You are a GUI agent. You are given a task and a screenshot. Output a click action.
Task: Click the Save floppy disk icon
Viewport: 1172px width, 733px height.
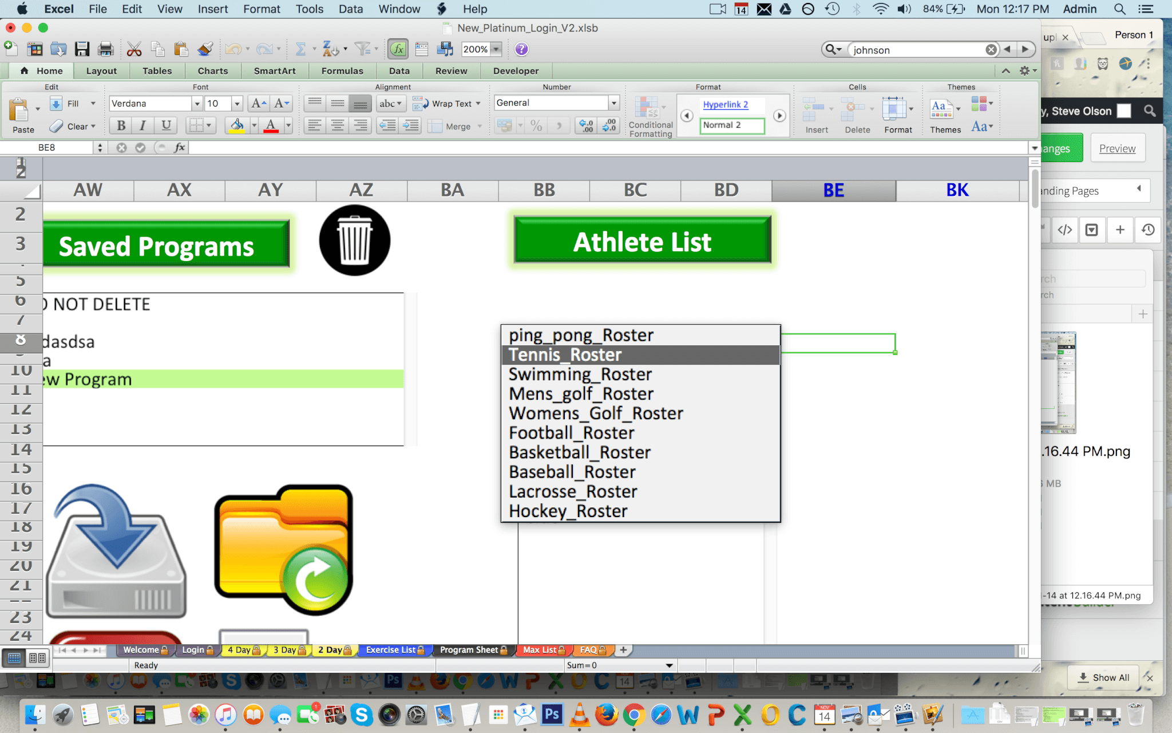point(82,49)
